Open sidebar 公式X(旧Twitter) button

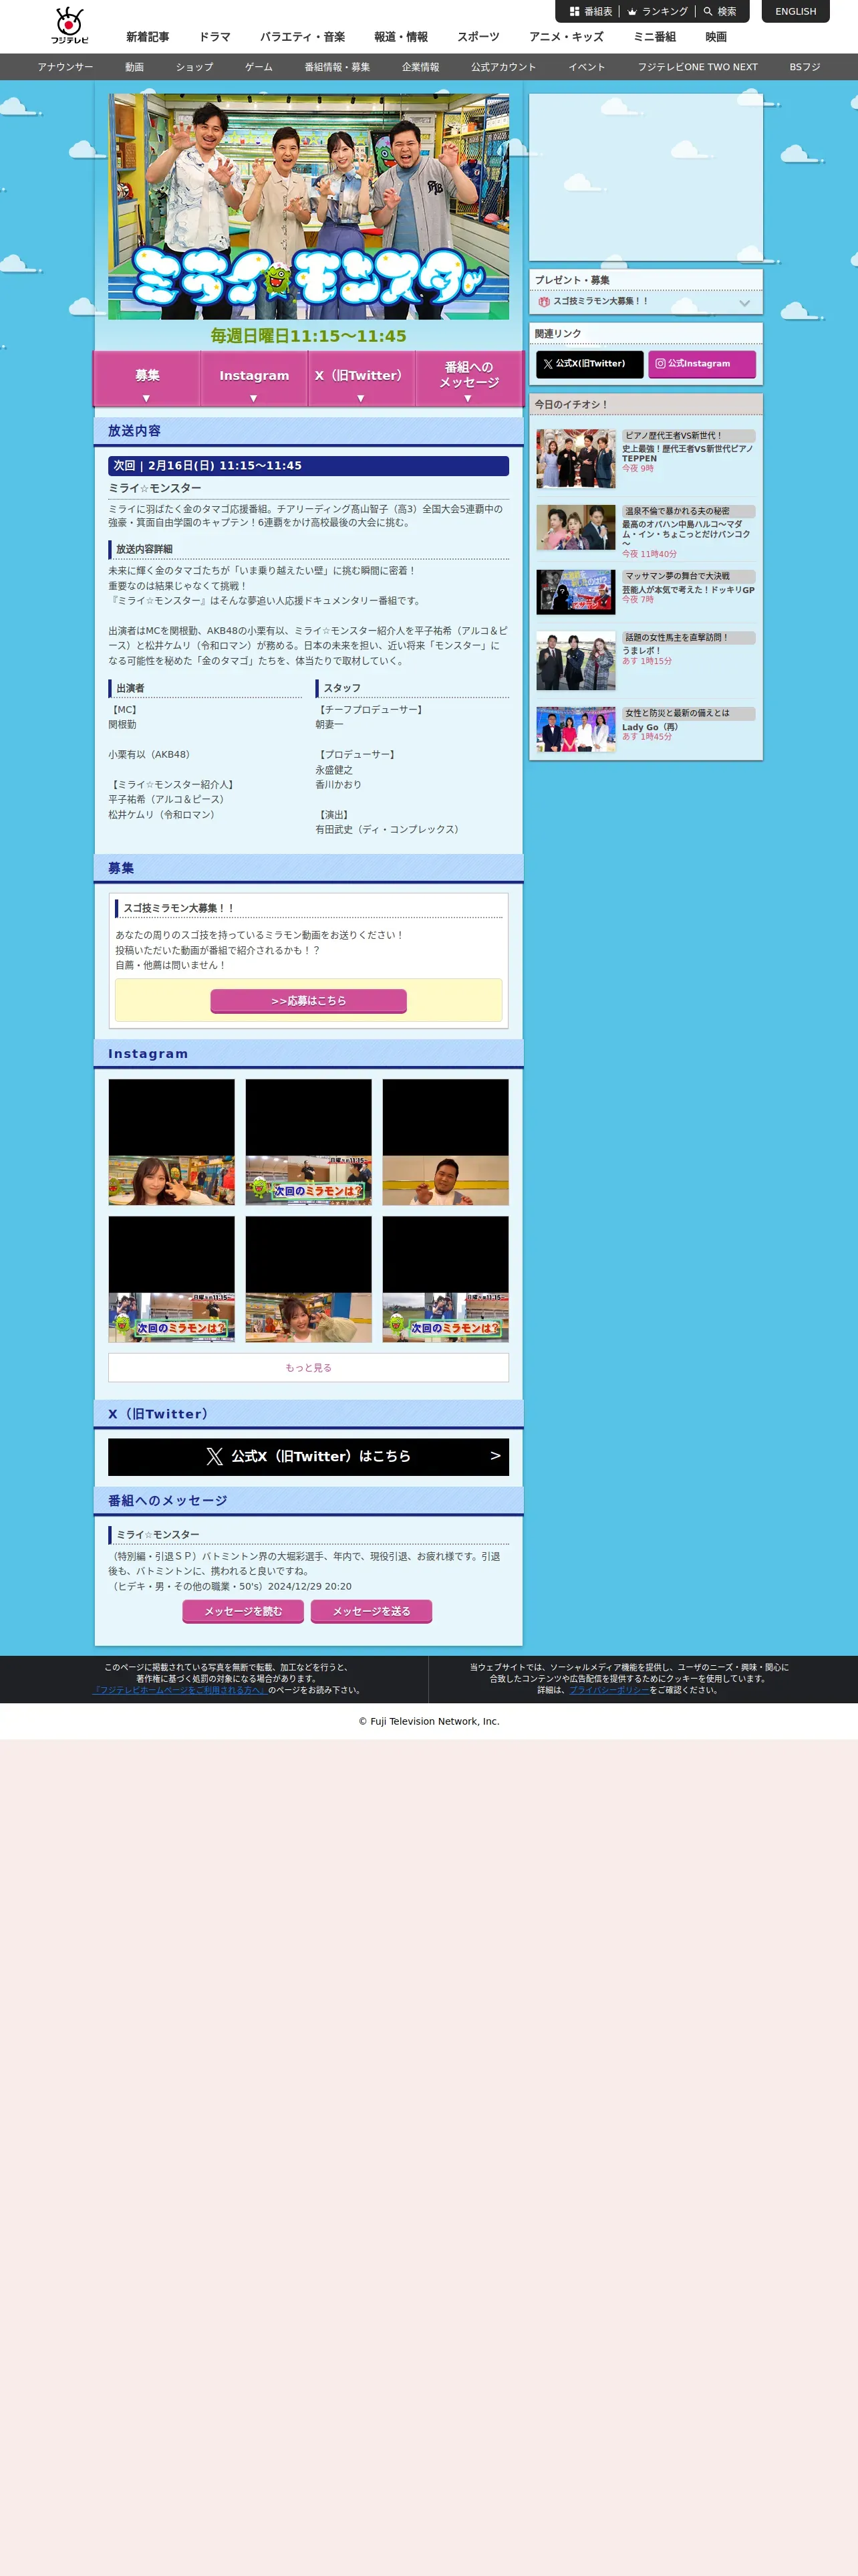click(x=589, y=364)
